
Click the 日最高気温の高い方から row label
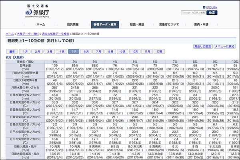pos(25,104)
